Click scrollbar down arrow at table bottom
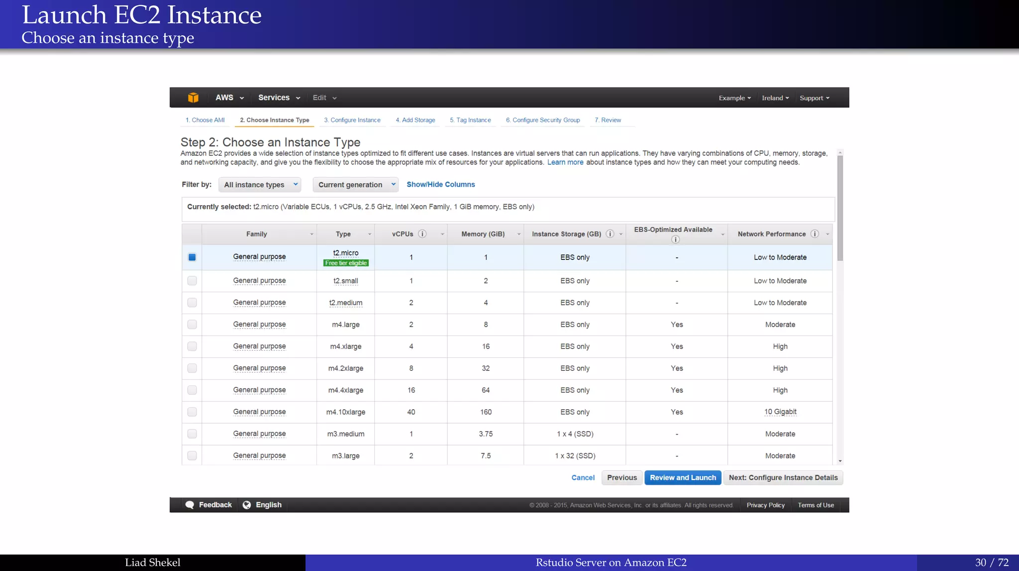 [x=840, y=461]
